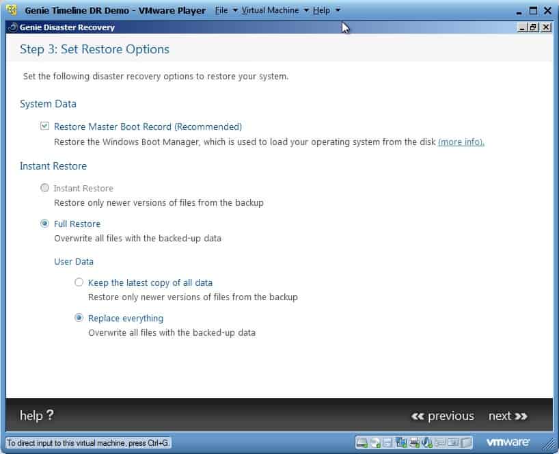Expand the Virtual Machine menu dropdown arrow

306,10
